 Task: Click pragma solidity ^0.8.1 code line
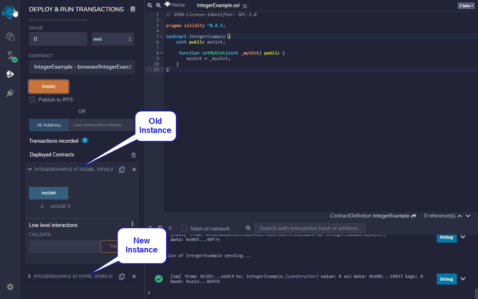click(x=196, y=25)
